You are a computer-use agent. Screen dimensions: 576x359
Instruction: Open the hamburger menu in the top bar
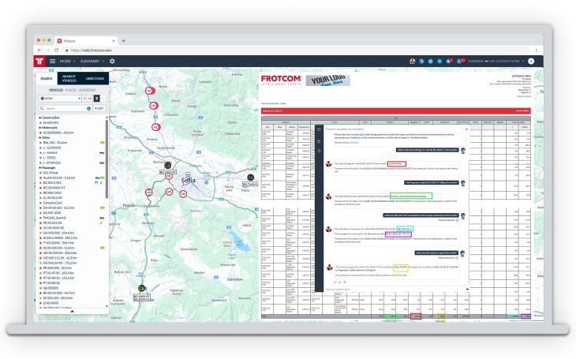(x=53, y=61)
